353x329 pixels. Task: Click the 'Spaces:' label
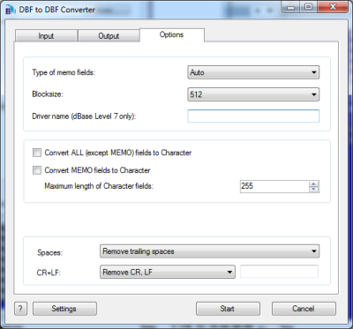click(49, 252)
